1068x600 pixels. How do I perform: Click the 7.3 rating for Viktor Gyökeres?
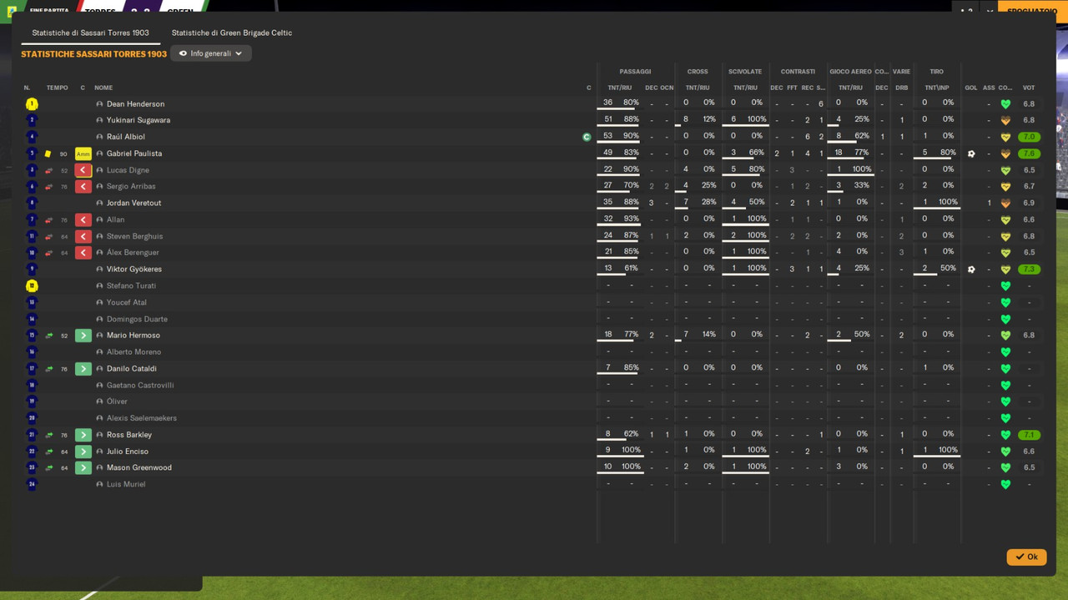tap(1029, 270)
